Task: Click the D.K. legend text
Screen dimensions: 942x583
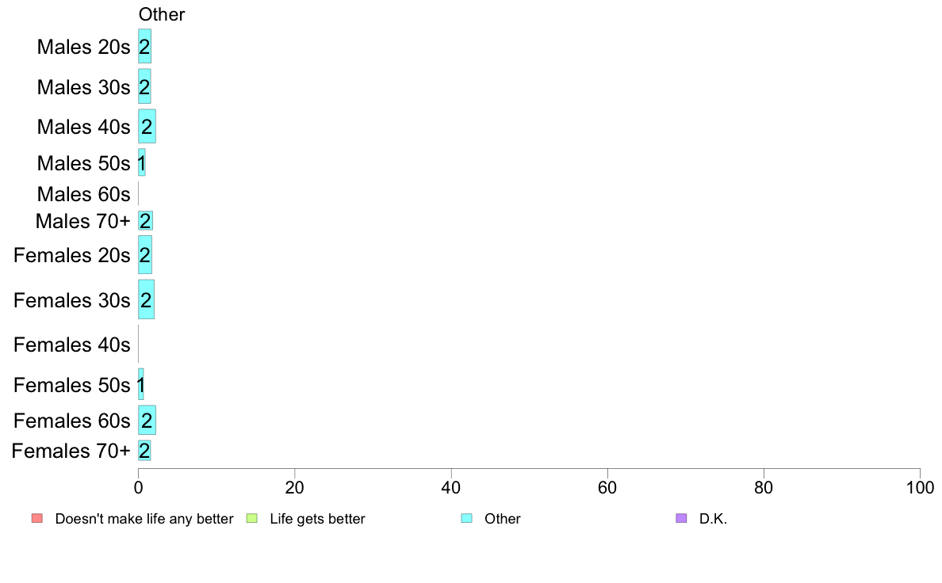Action: 713,519
